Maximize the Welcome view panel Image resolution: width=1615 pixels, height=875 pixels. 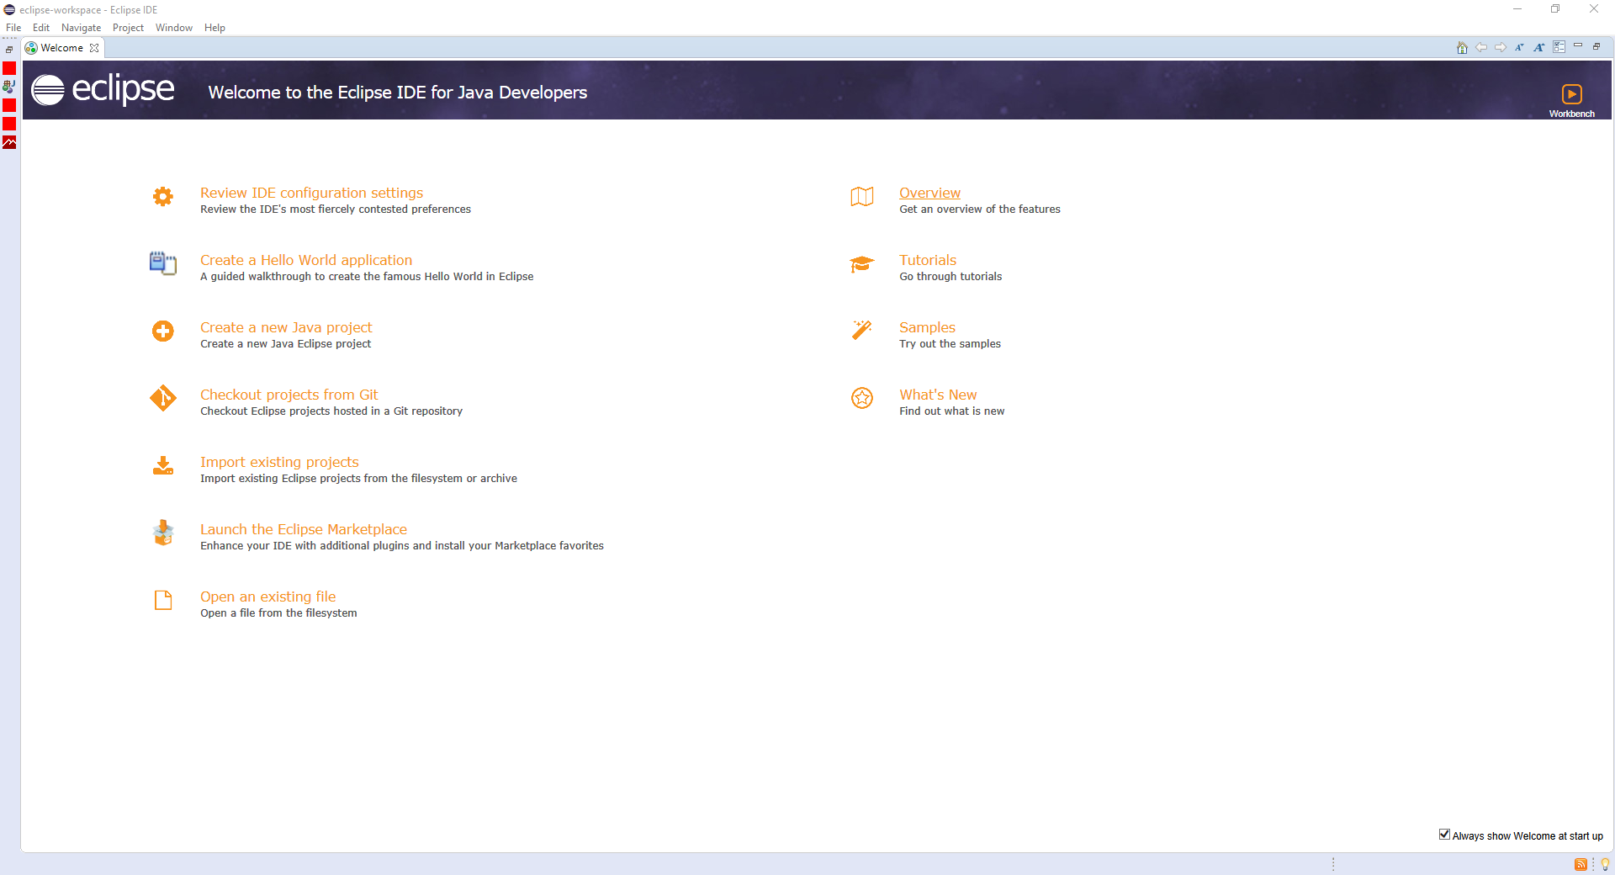[x=1596, y=46]
